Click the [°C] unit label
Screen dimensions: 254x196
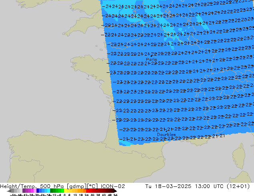coord(92,186)
